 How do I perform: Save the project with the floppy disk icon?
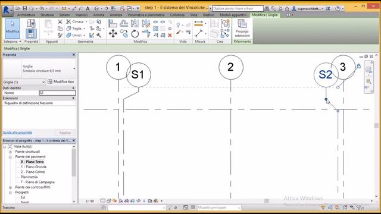25,8
